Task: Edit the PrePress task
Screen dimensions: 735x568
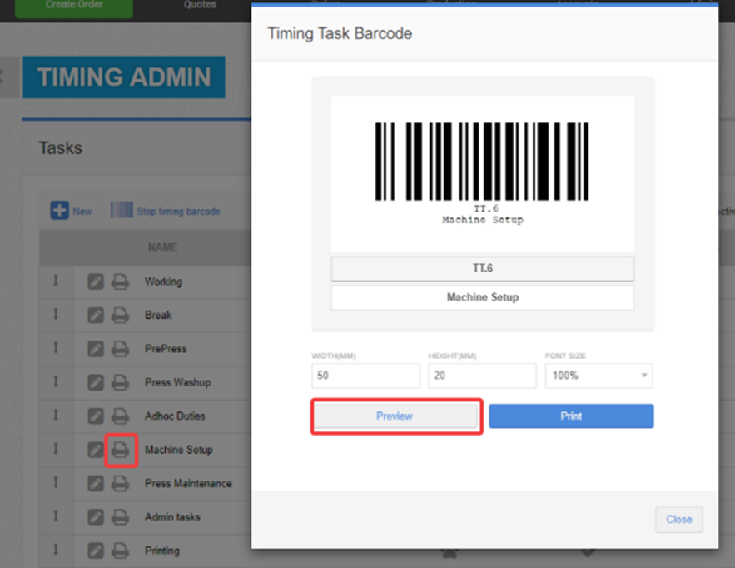Action: point(96,349)
